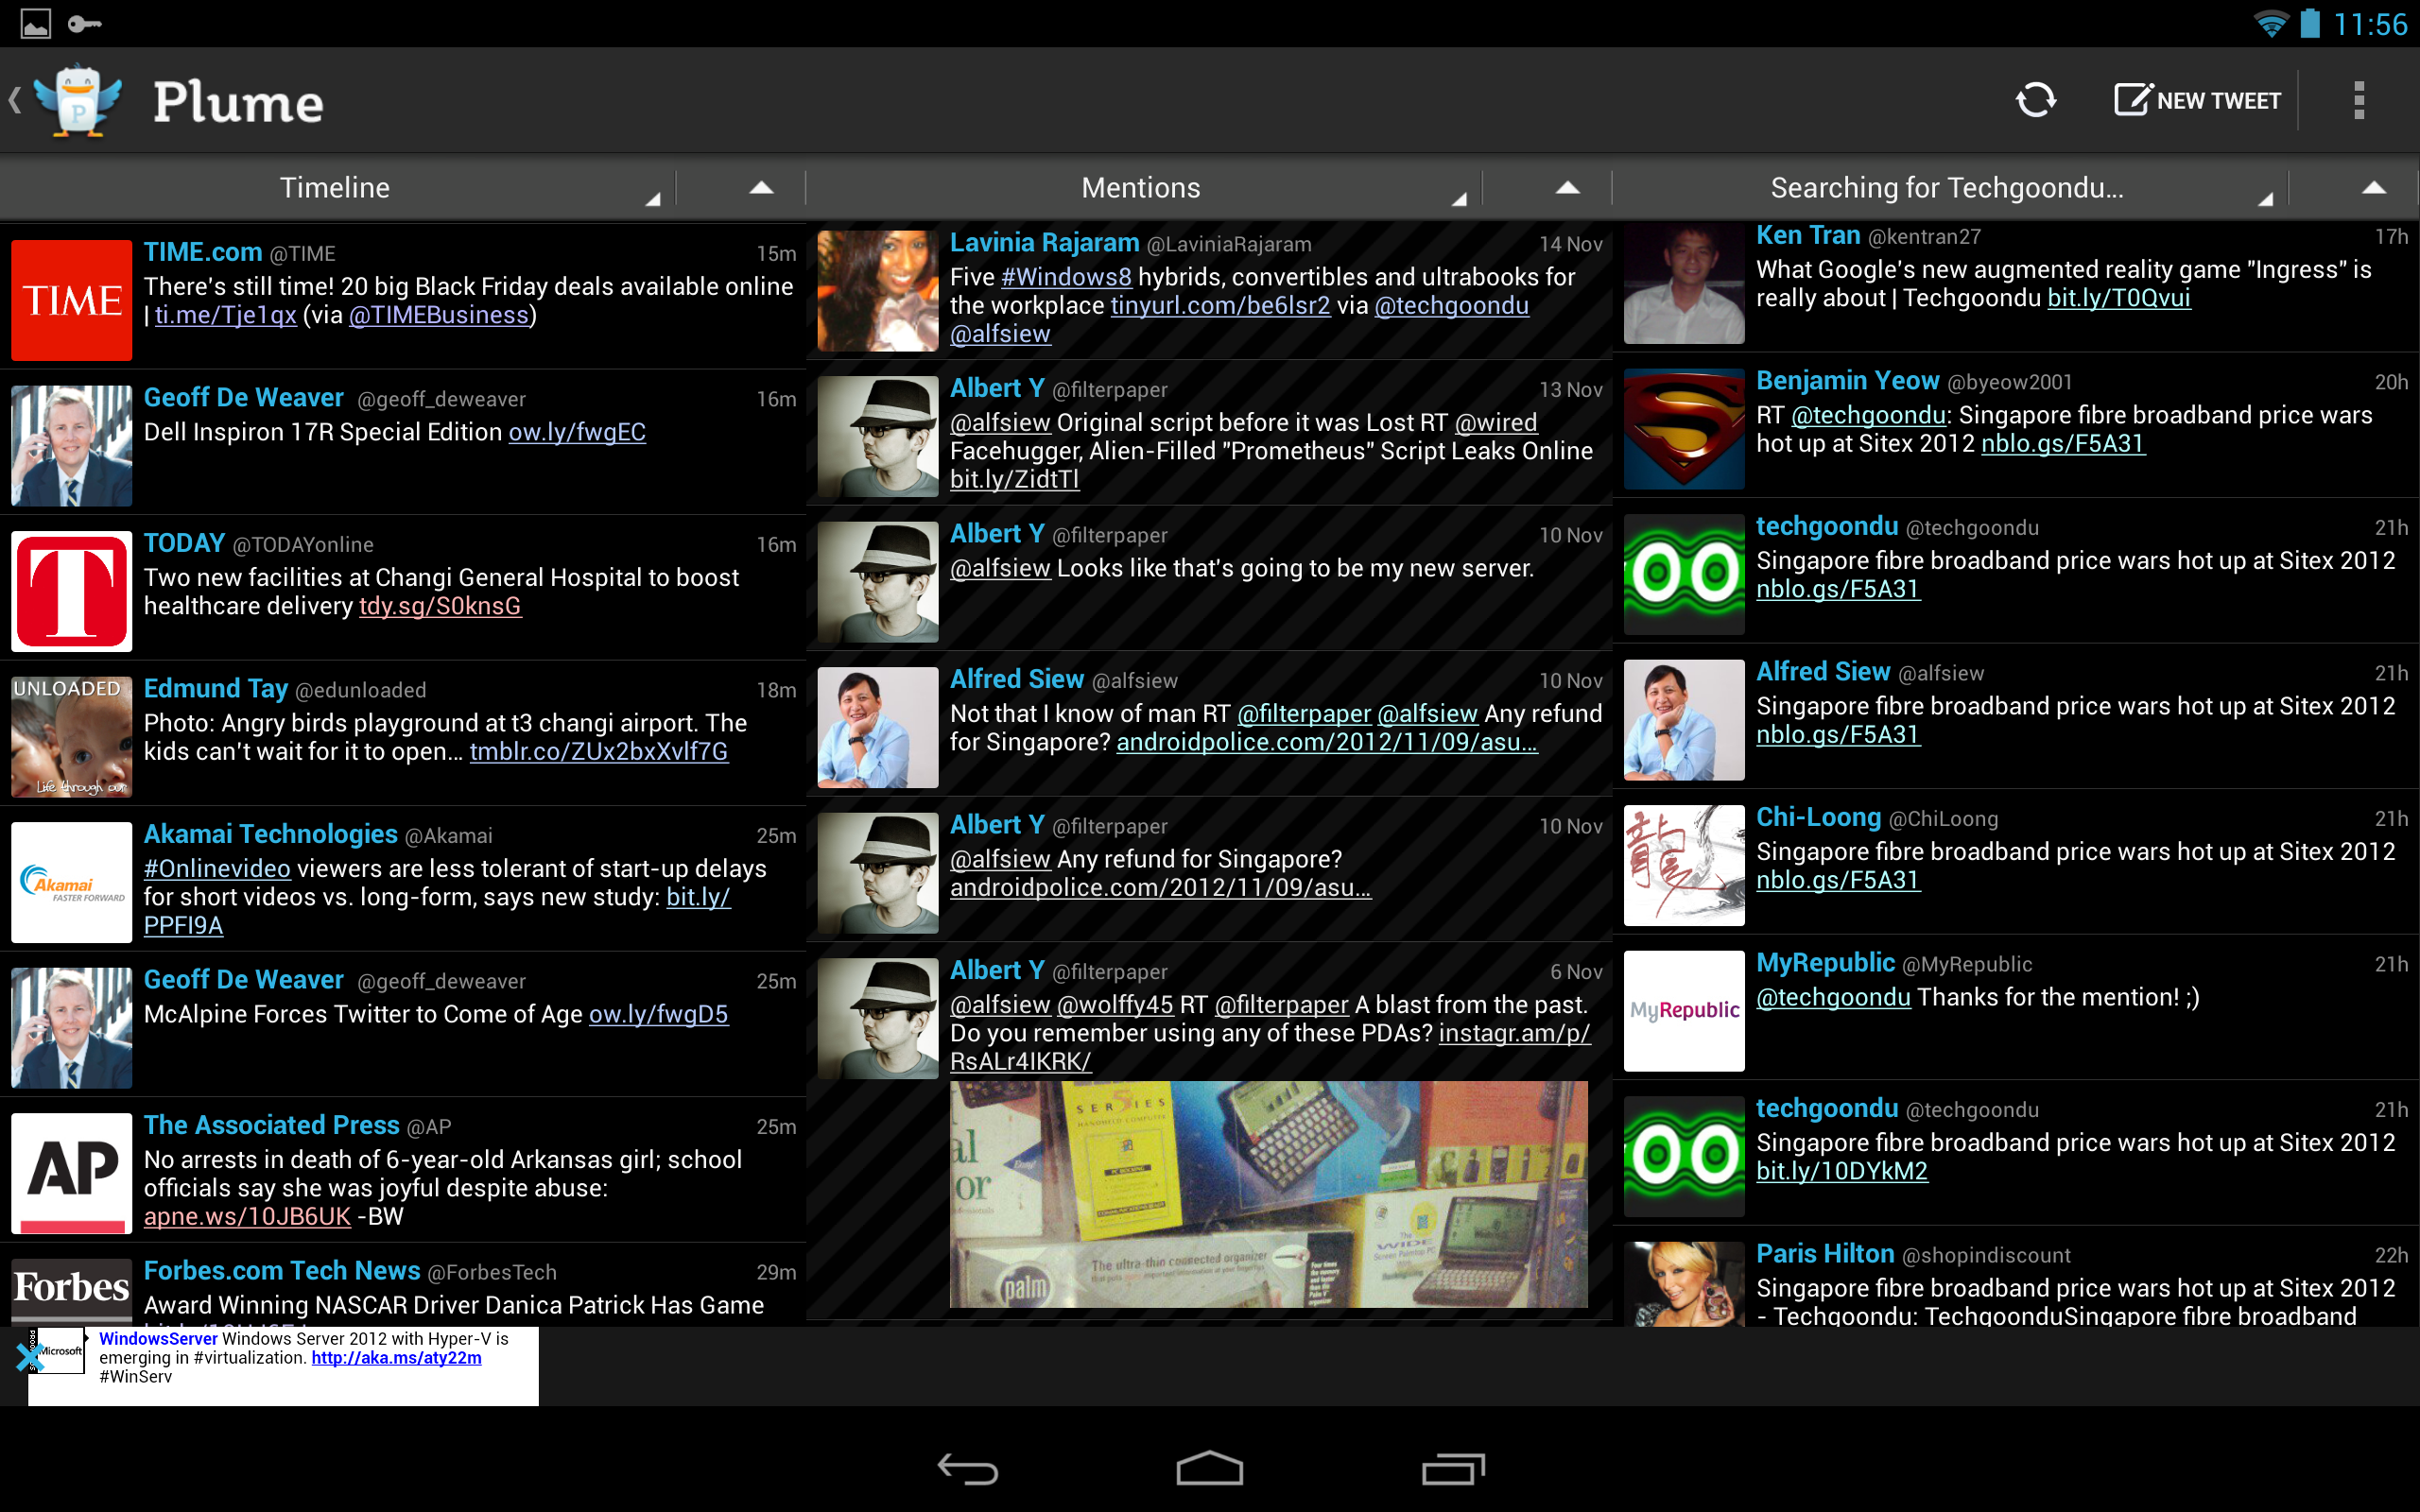Open Benjamin Yeow's Superman logo avatar
Viewport: 2420px width, 1512px height.
[1684, 429]
